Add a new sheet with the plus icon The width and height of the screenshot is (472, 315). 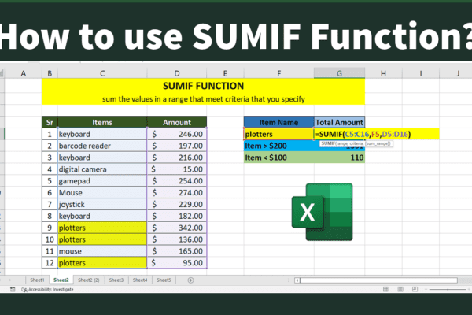(190, 280)
